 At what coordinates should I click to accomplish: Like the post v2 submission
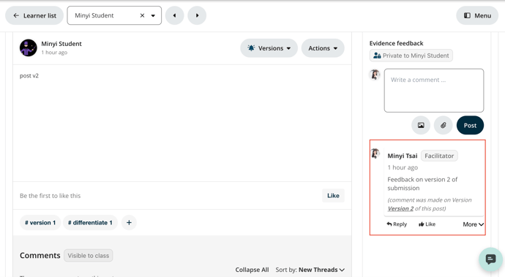coord(333,196)
